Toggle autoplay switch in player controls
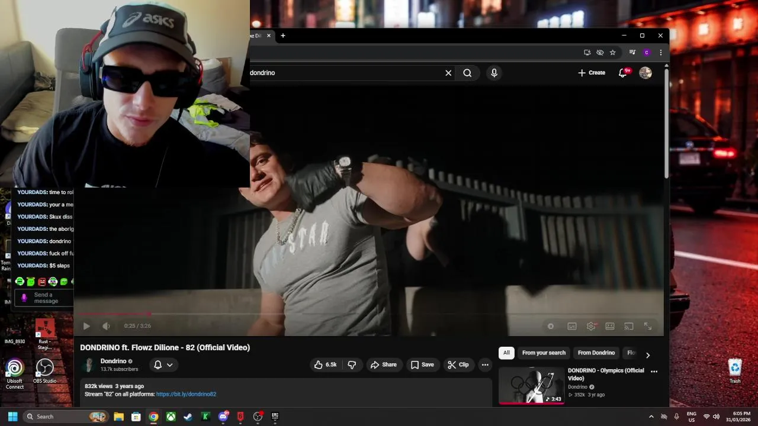Viewport: 758px width, 426px height. (551, 326)
